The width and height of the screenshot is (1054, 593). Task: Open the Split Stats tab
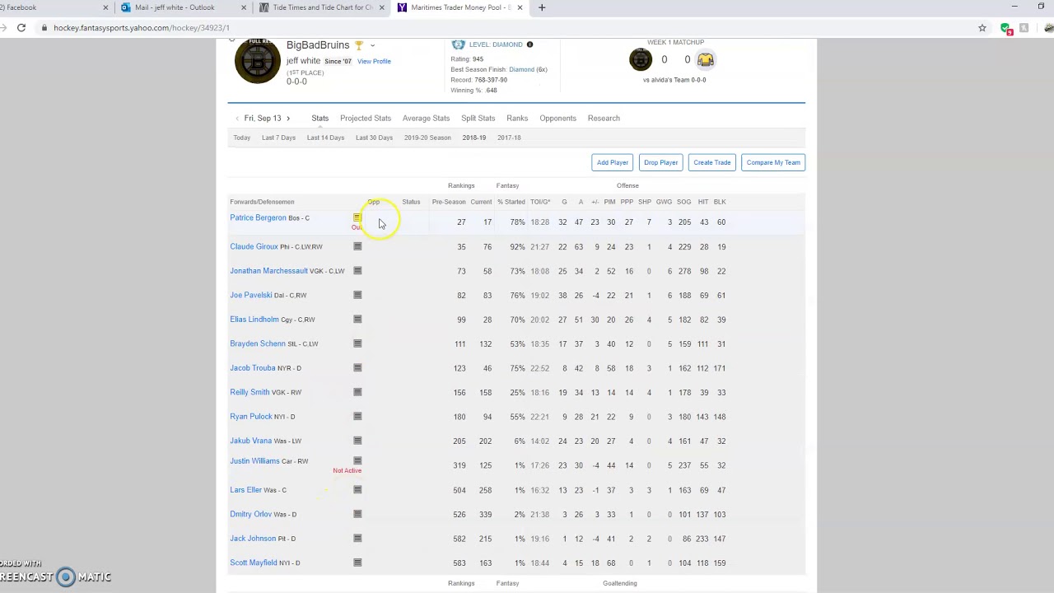tap(478, 118)
